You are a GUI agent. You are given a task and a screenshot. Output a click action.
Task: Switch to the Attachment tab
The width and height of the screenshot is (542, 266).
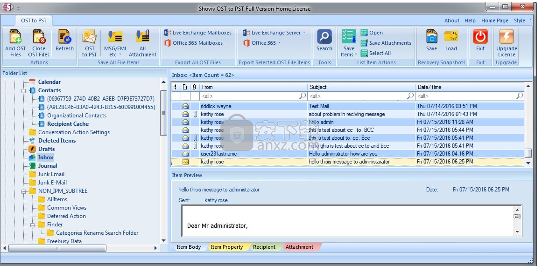(x=299, y=247)
